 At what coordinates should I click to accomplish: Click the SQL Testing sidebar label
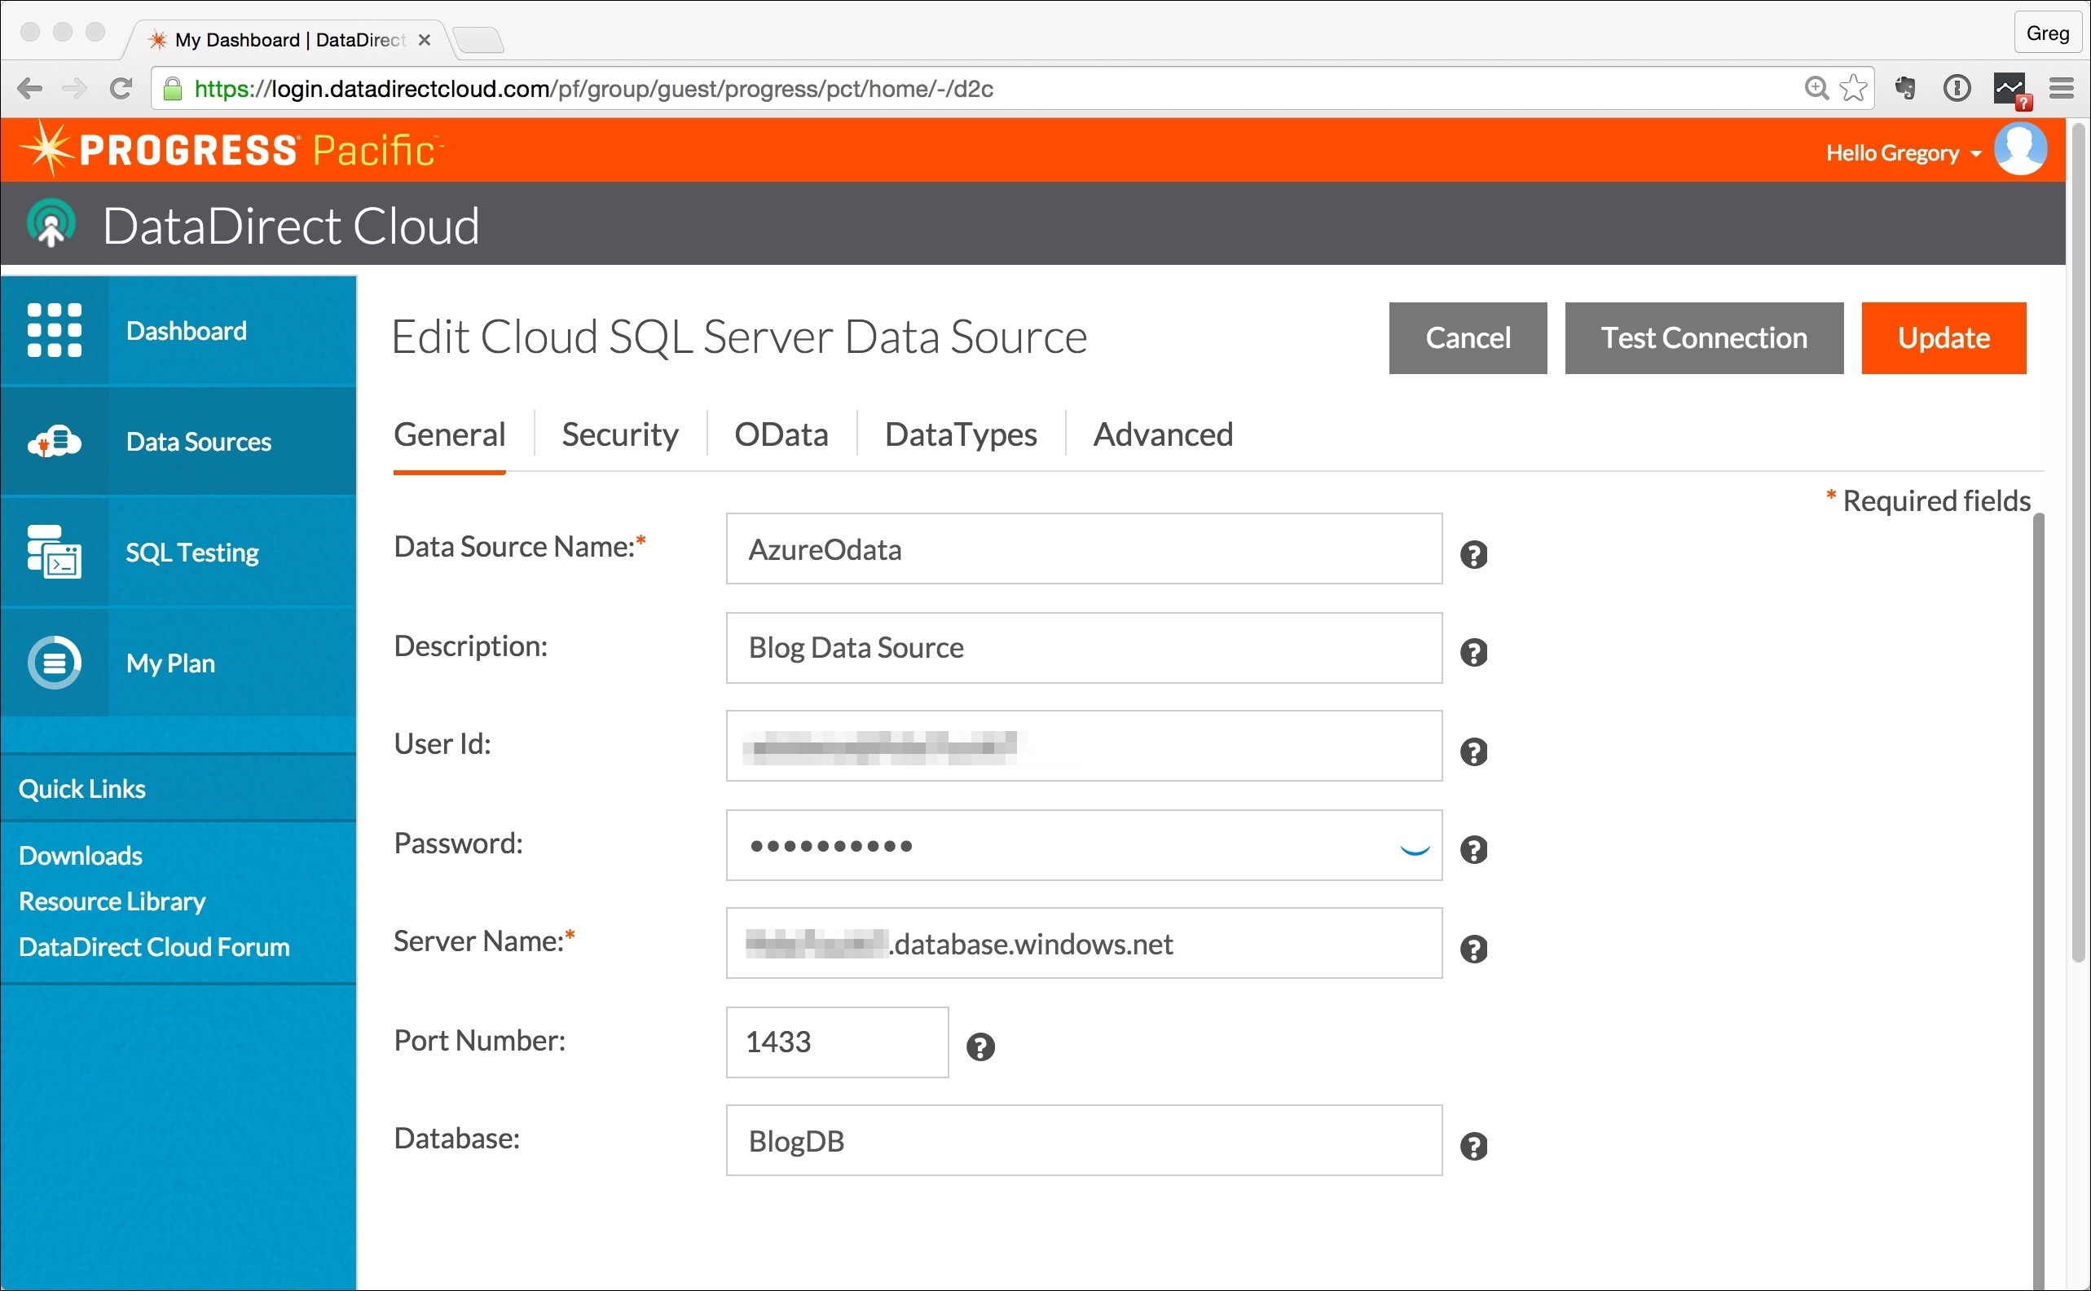[x=192, y=553]
